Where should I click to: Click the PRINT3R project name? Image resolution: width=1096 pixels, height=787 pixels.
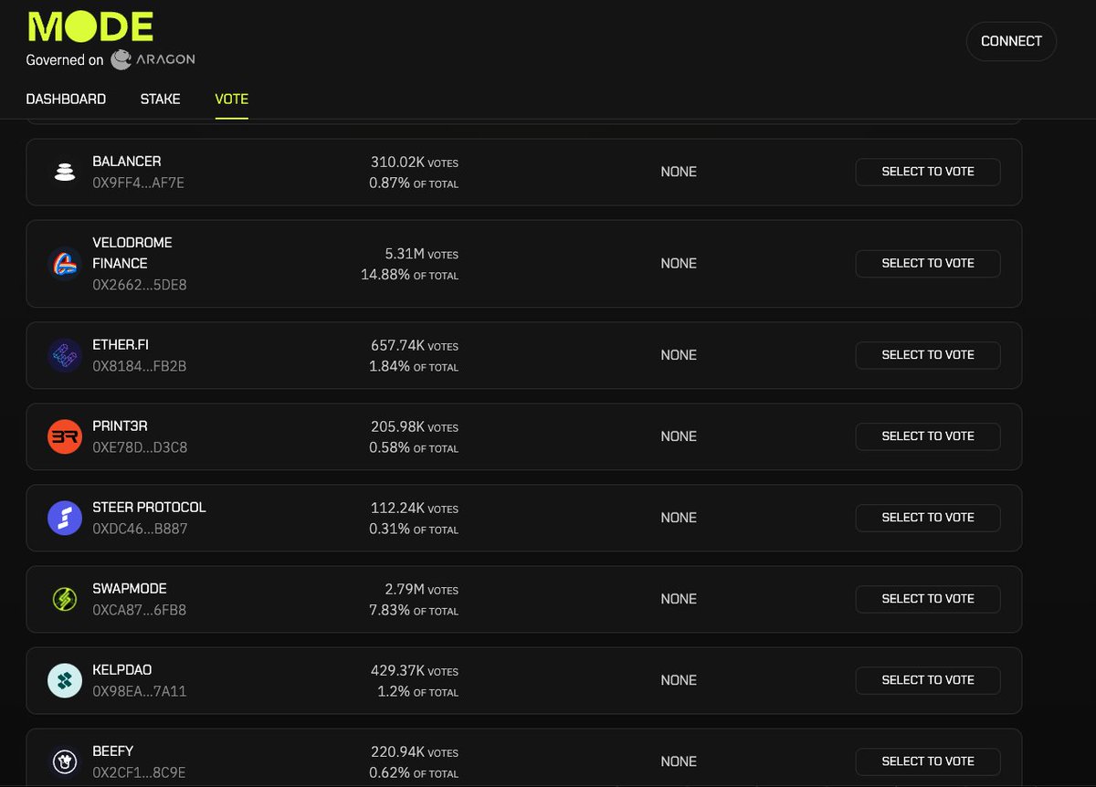click(x=121, y=426)
